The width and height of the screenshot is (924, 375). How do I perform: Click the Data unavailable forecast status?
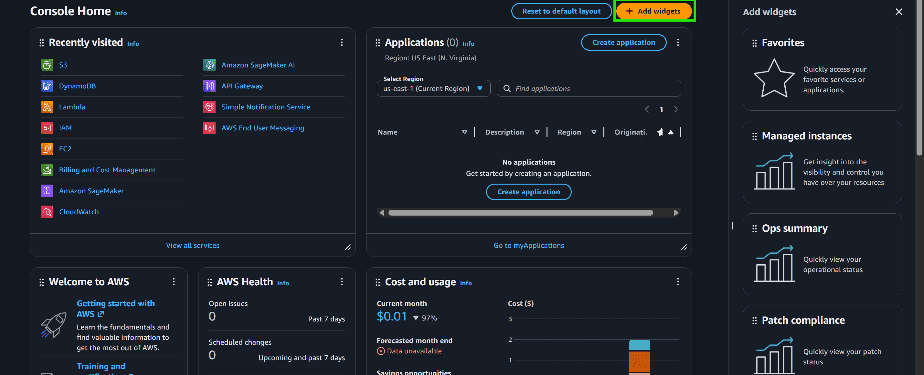click(409, 351)
